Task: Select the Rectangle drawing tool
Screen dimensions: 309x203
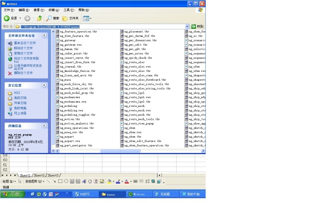Action: pos(60,181)
